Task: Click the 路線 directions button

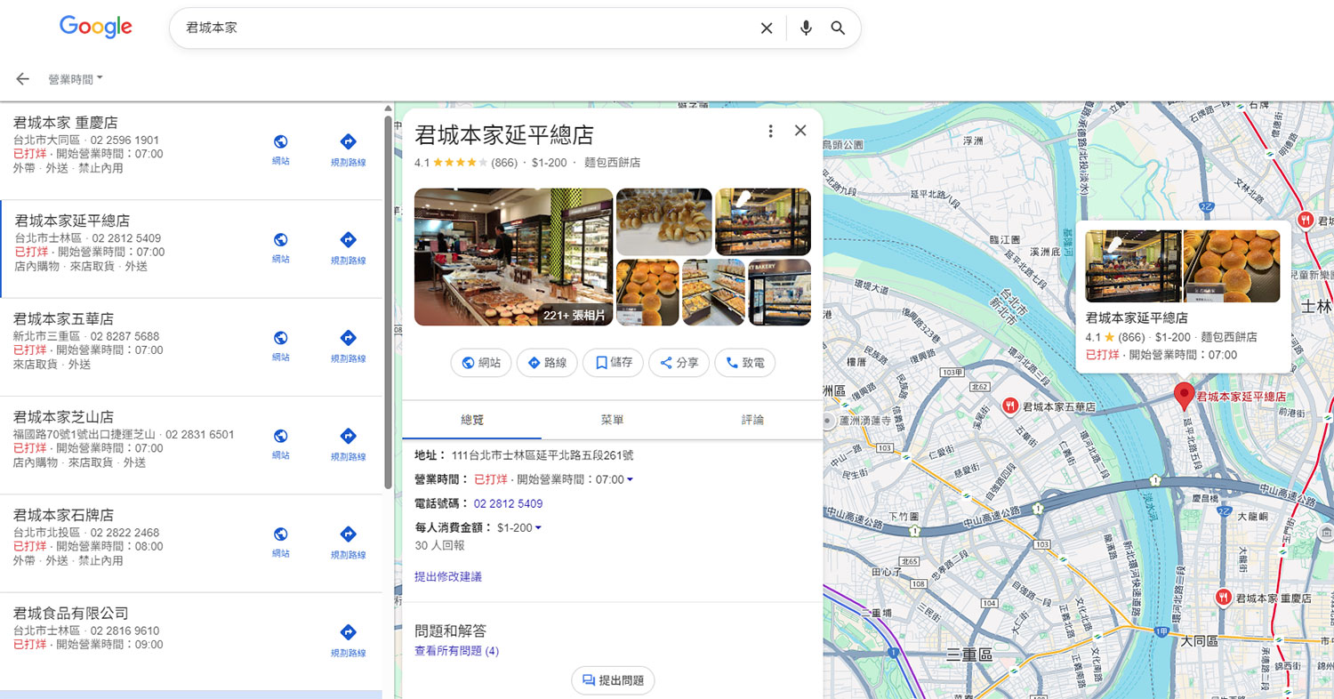Action: [548, 363]
